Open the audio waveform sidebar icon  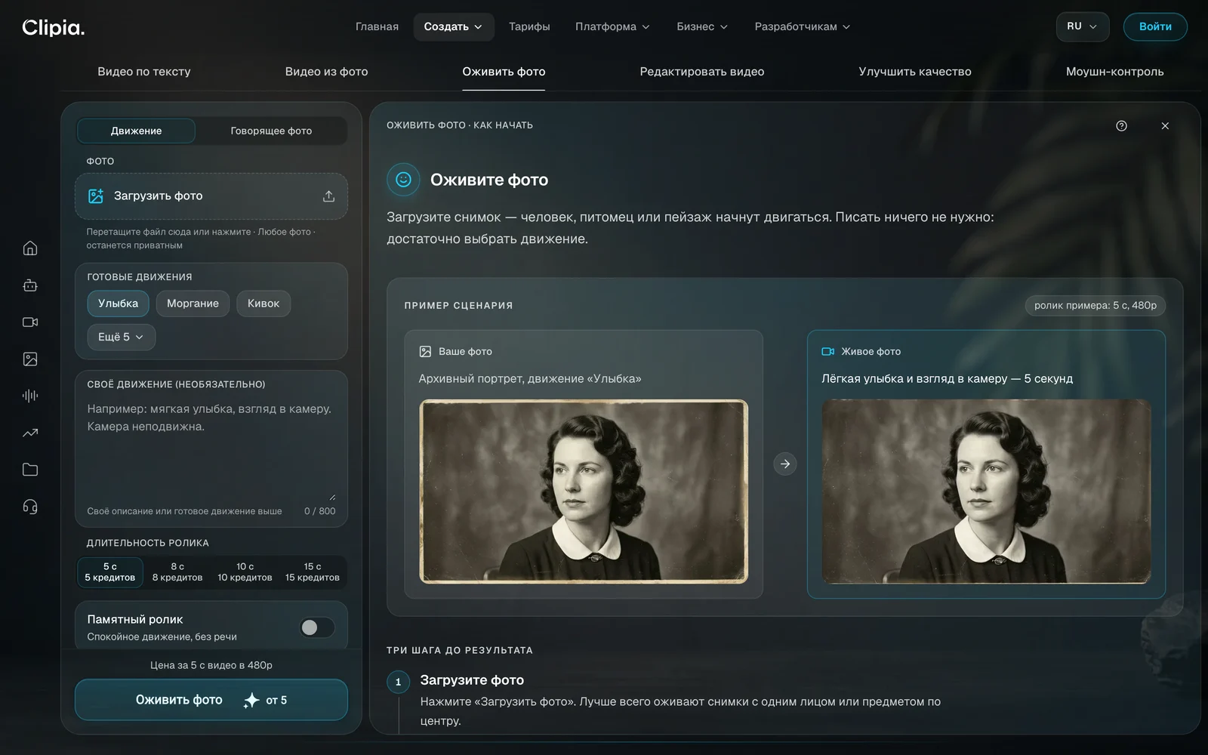coord(30,396)
